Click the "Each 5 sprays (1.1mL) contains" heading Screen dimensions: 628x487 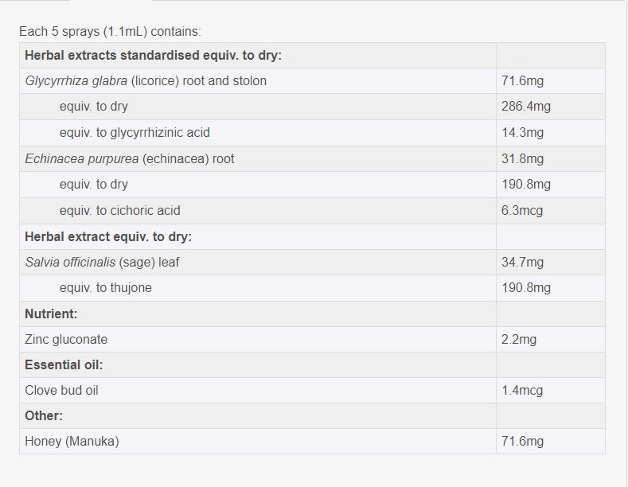110,32
